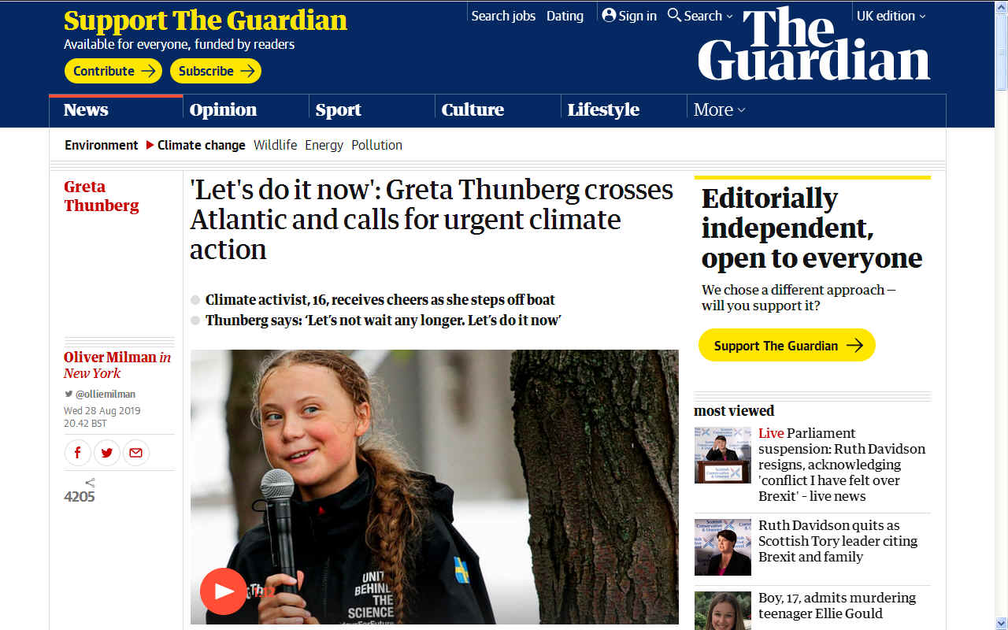The width and height of the screenshot is (1008, 630).
Task: Share the article via email icon
Action: tap(136, 453)
